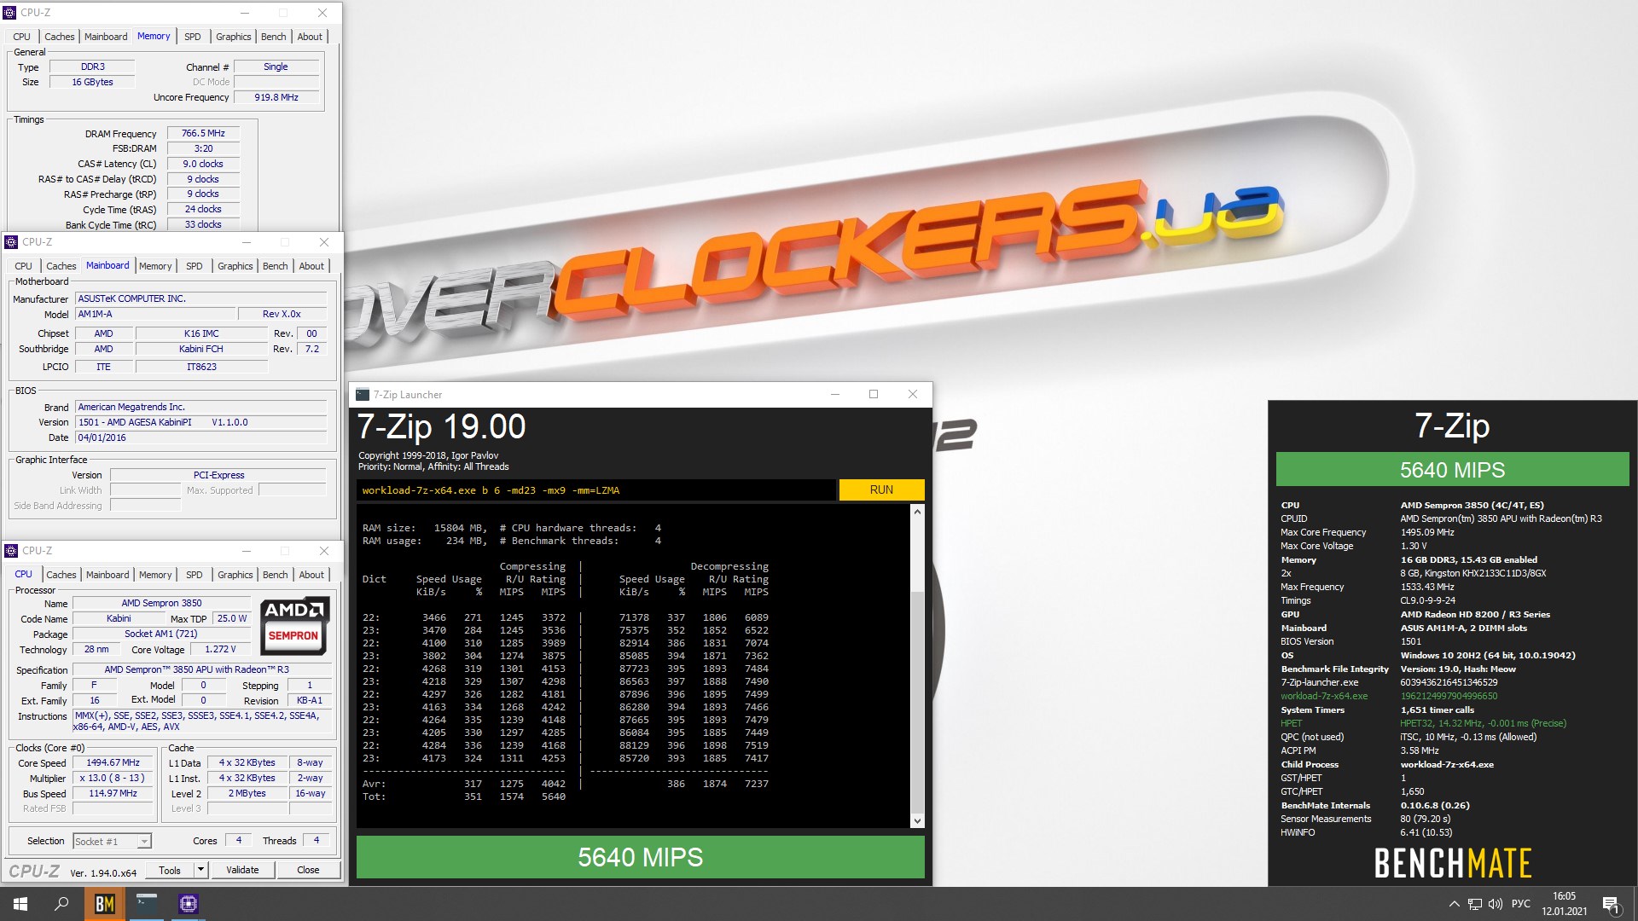Switch to Bench tab in the CPU-Z CPU window
1638x921 pixels.
(x=275, y=575)
